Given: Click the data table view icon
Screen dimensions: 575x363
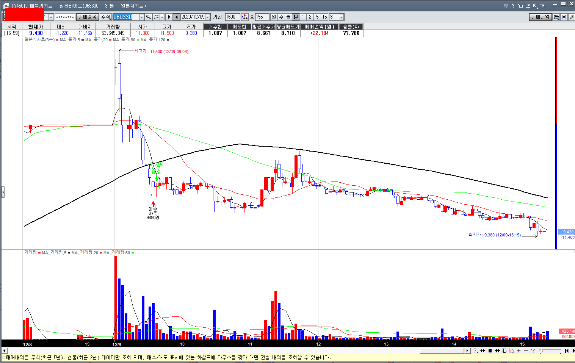Looking at the screenshot, I should point(504,351).
